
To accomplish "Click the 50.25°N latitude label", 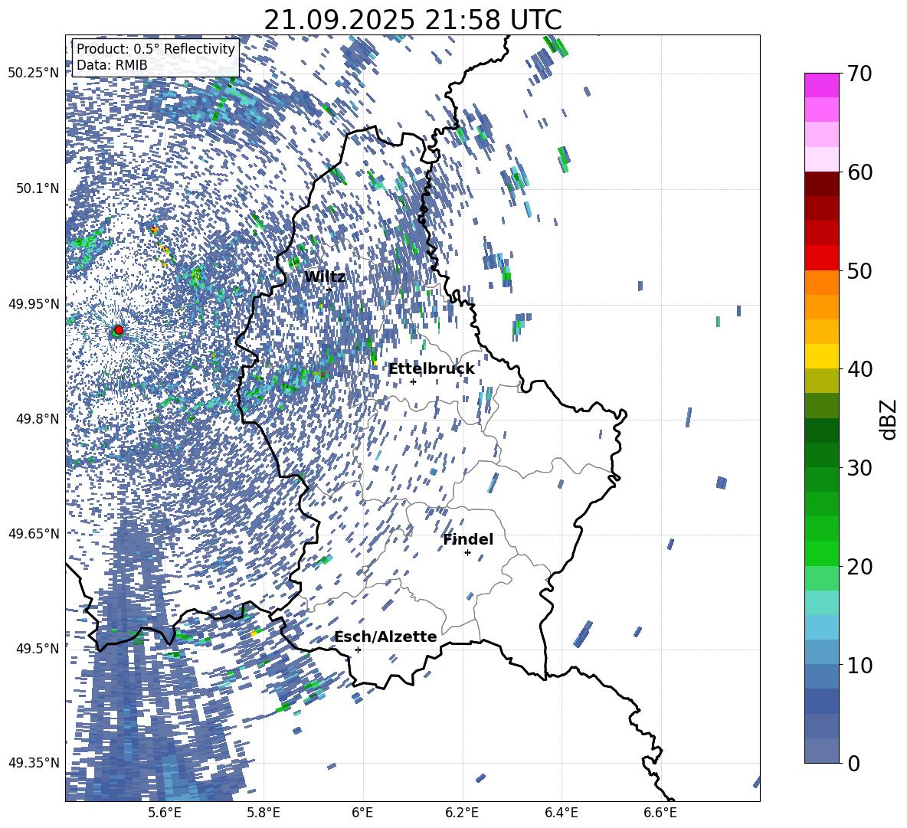I will 34,74.
